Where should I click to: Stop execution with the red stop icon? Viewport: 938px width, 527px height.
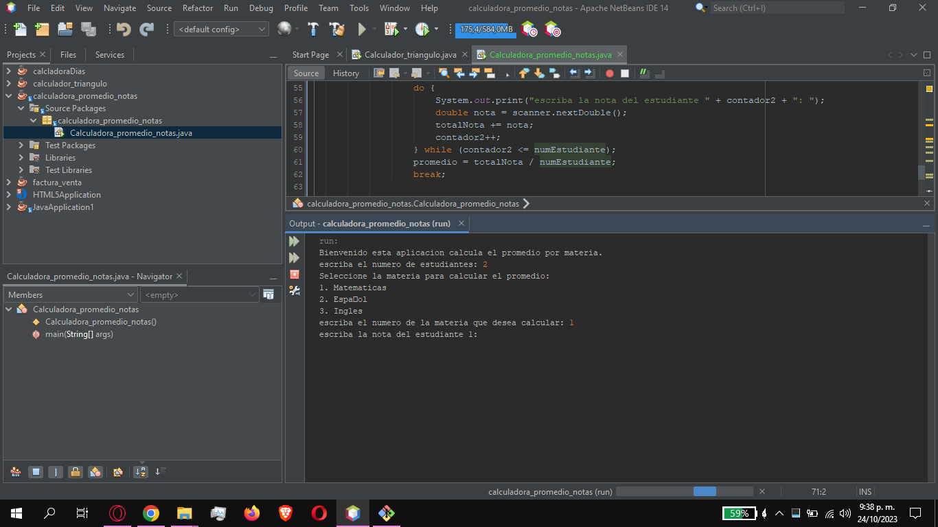(294, 274)
